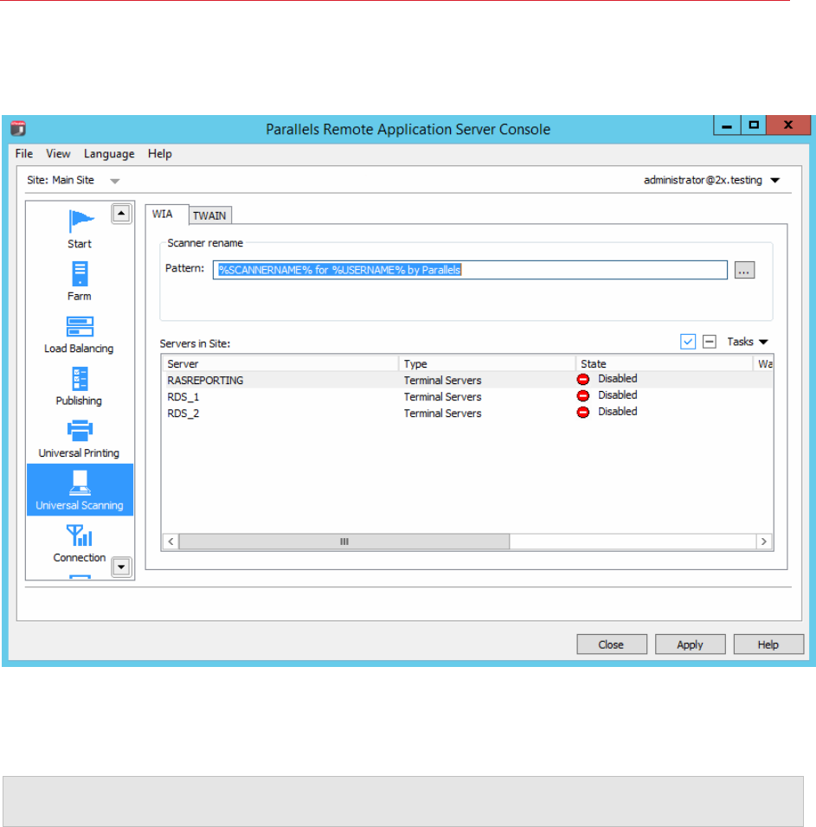Open the Tasks dropdown

pyautogui.click(x=747, y=341)
